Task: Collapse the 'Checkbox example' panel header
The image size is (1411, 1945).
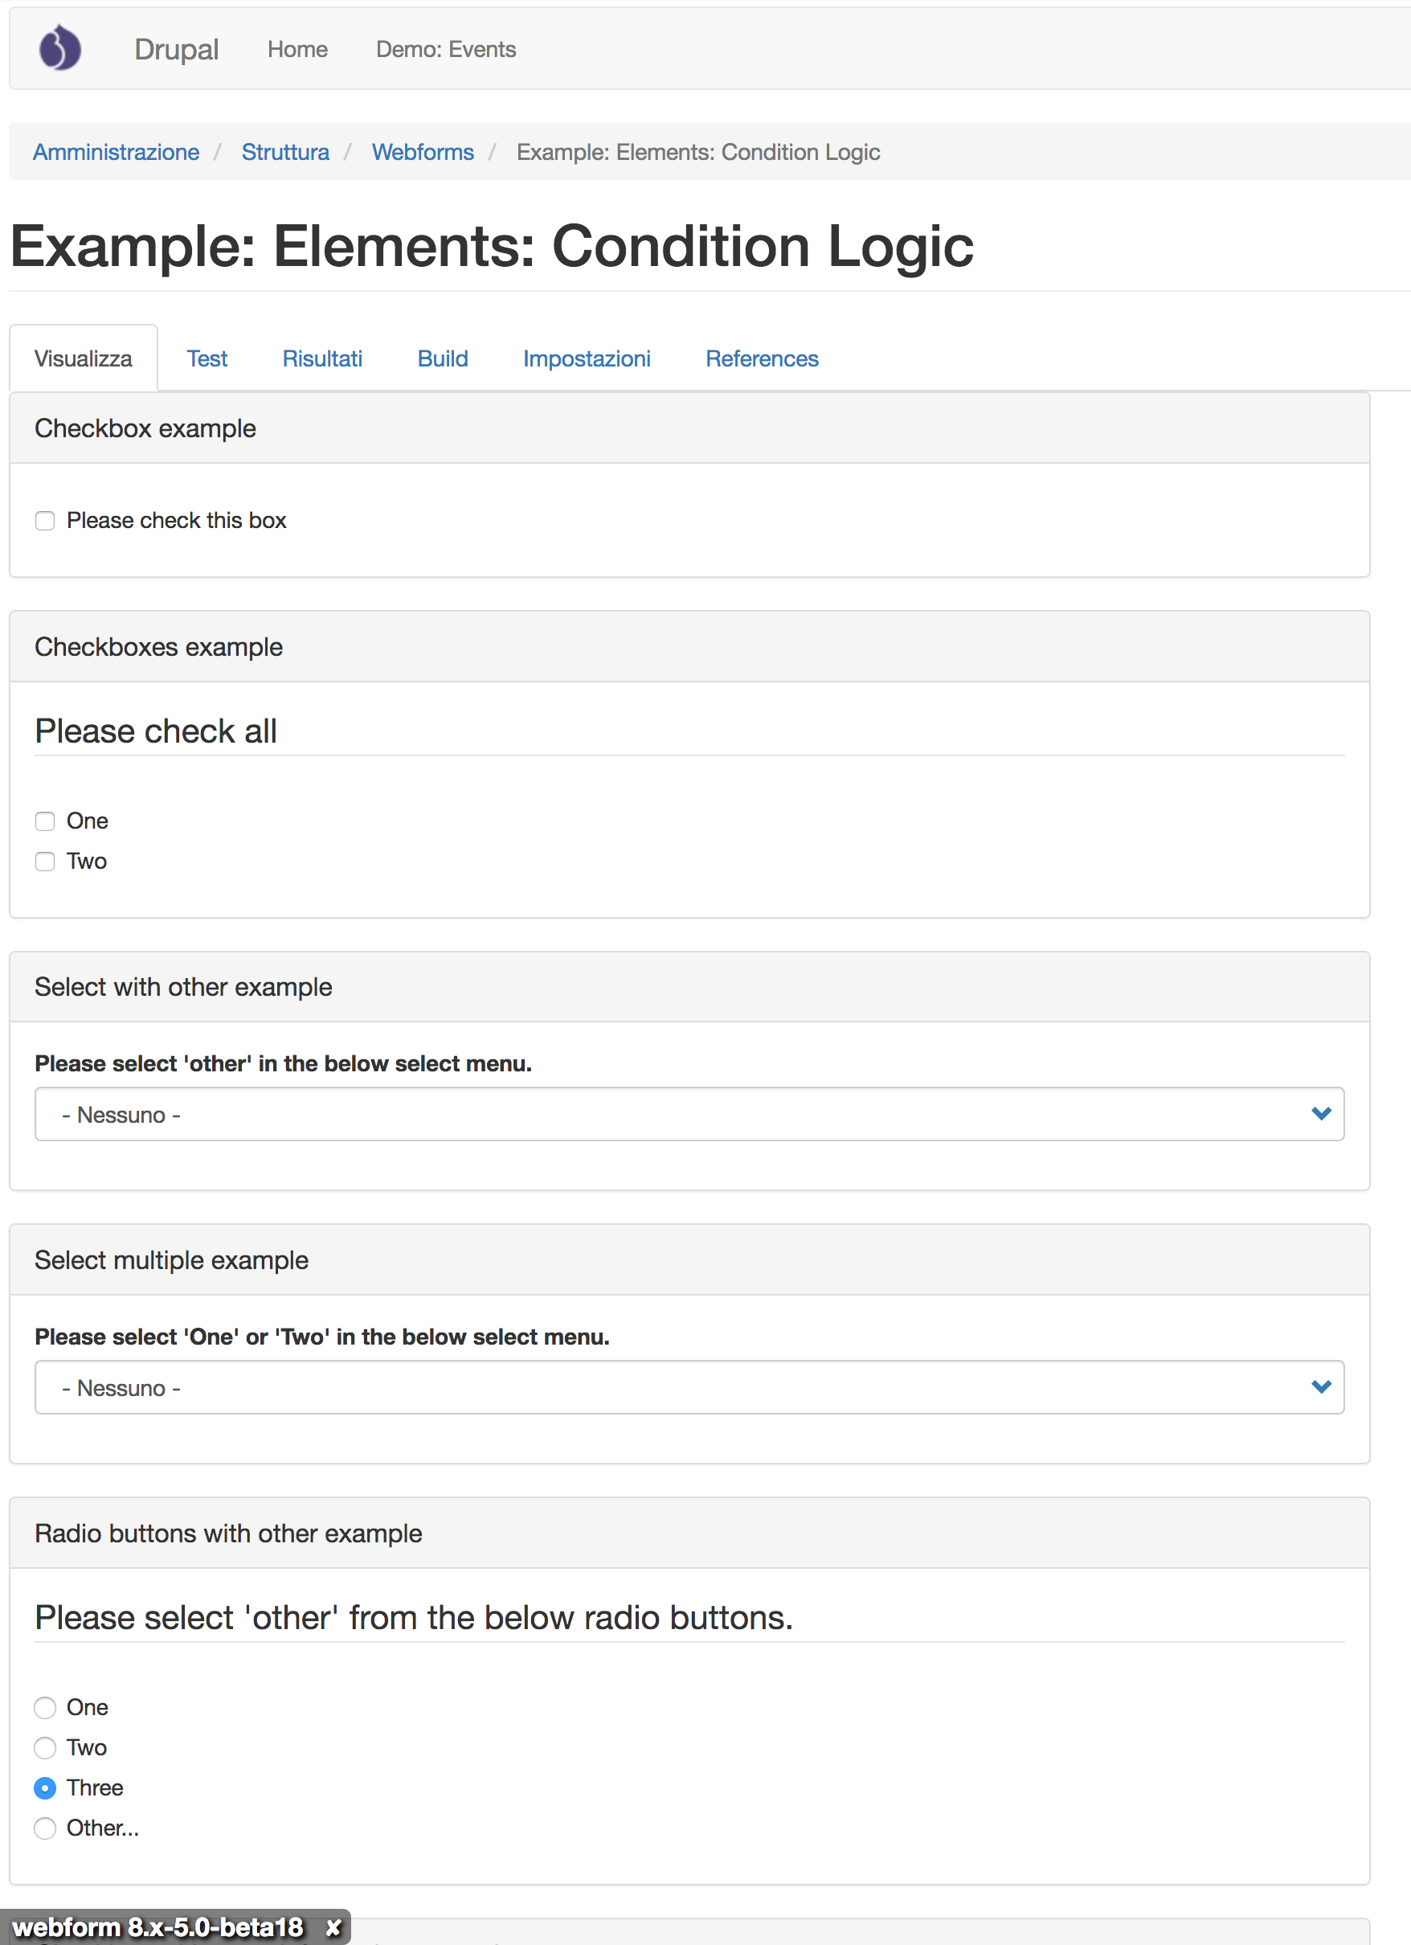Action: [x=689, y=428]
